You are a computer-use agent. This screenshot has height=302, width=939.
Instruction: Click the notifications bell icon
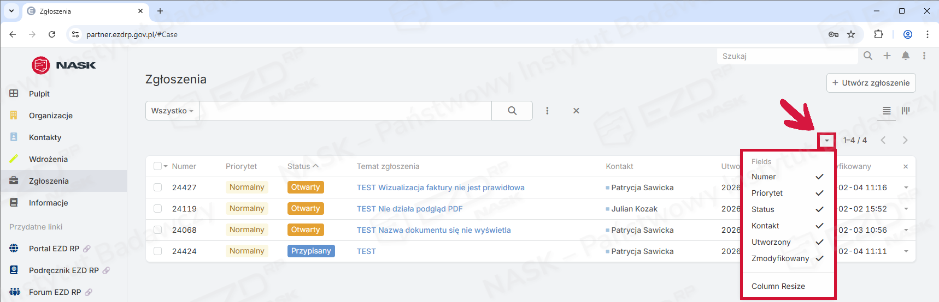tap(906, 56)
